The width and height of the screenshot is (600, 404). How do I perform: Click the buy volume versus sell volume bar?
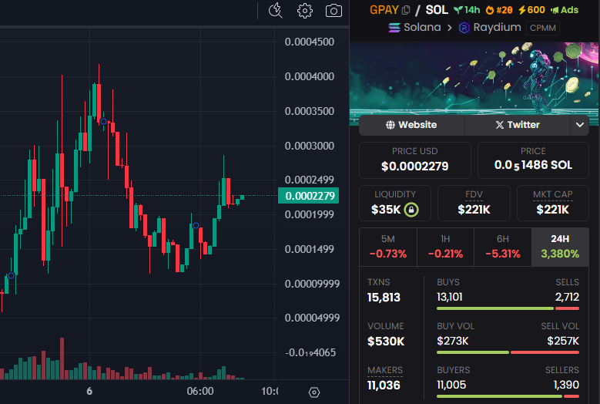point(508,352)
